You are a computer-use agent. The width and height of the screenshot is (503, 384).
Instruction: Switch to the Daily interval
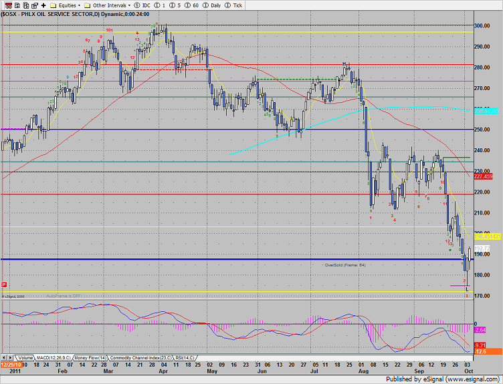(x=211, y=5)
